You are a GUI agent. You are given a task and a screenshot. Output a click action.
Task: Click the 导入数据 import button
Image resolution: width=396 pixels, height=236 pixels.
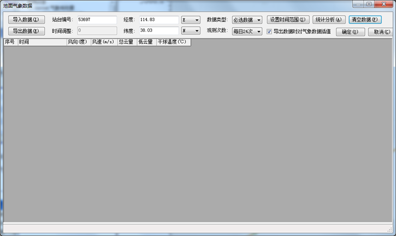click(x=26, y=20)
